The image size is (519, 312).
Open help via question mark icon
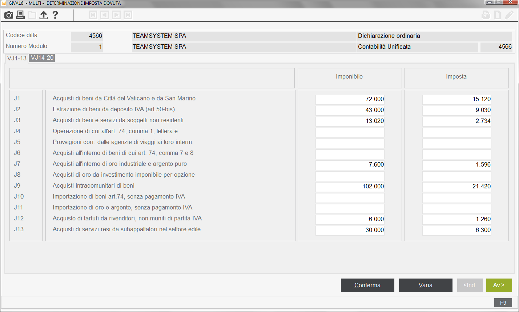55,15
